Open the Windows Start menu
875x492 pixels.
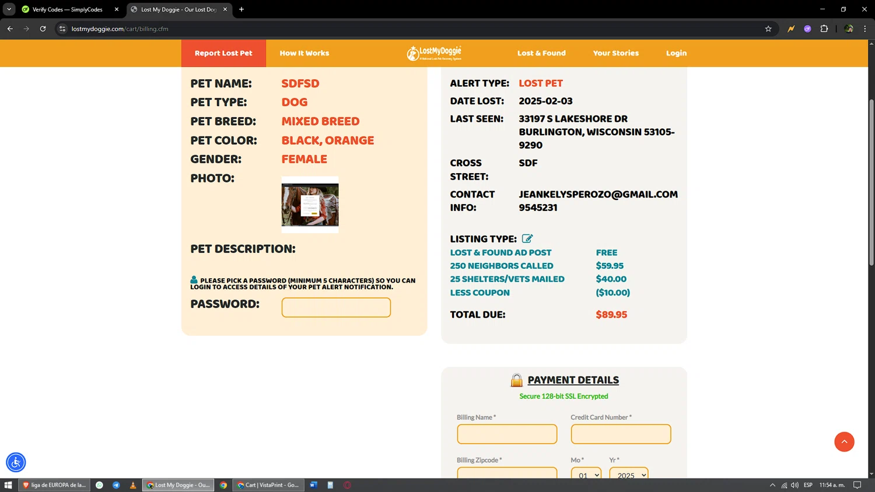click(8, 485)
